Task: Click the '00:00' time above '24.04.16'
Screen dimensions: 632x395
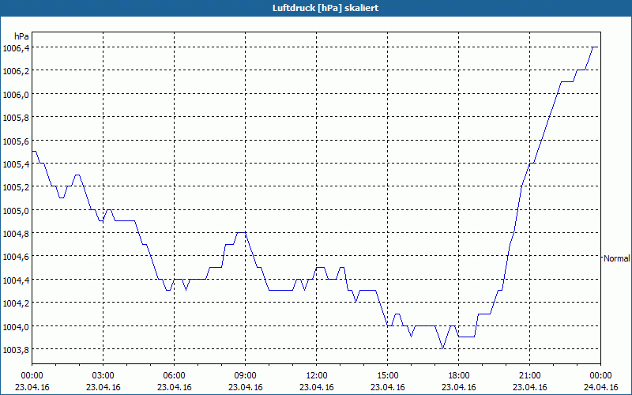Action: [600, 376]
